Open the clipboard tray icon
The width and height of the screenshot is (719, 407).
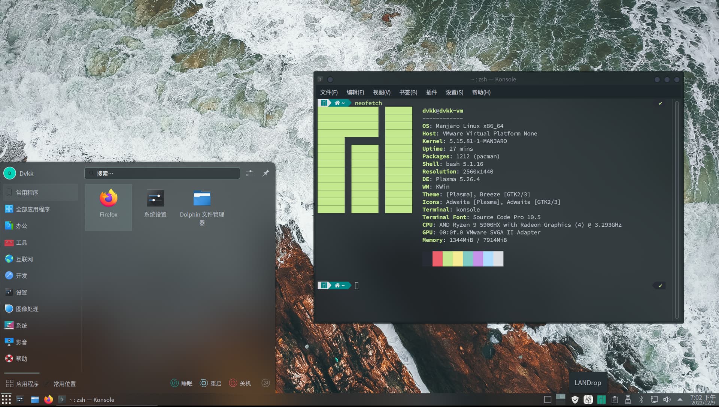pos(615,400)
